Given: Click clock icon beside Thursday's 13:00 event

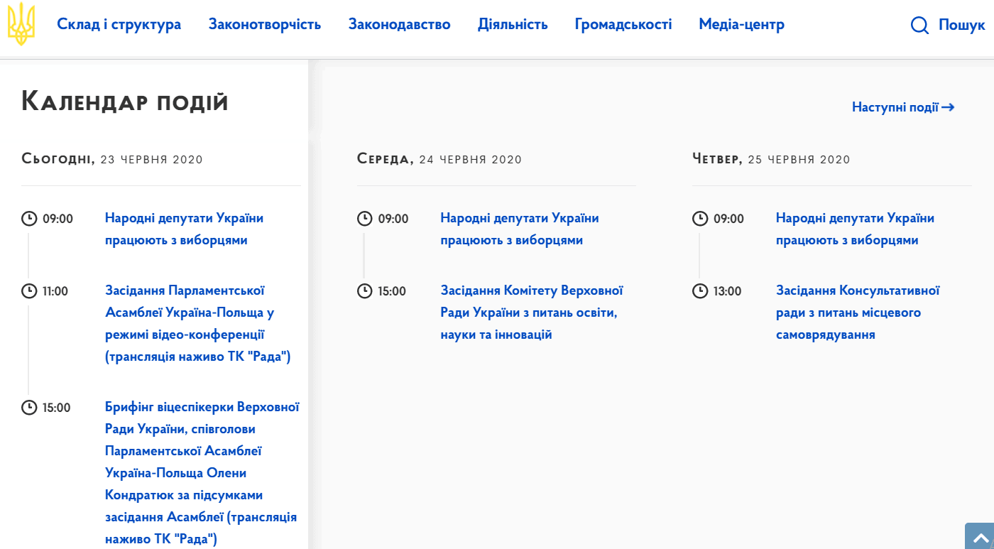Looking at the screenshot, I should (700, 291).
